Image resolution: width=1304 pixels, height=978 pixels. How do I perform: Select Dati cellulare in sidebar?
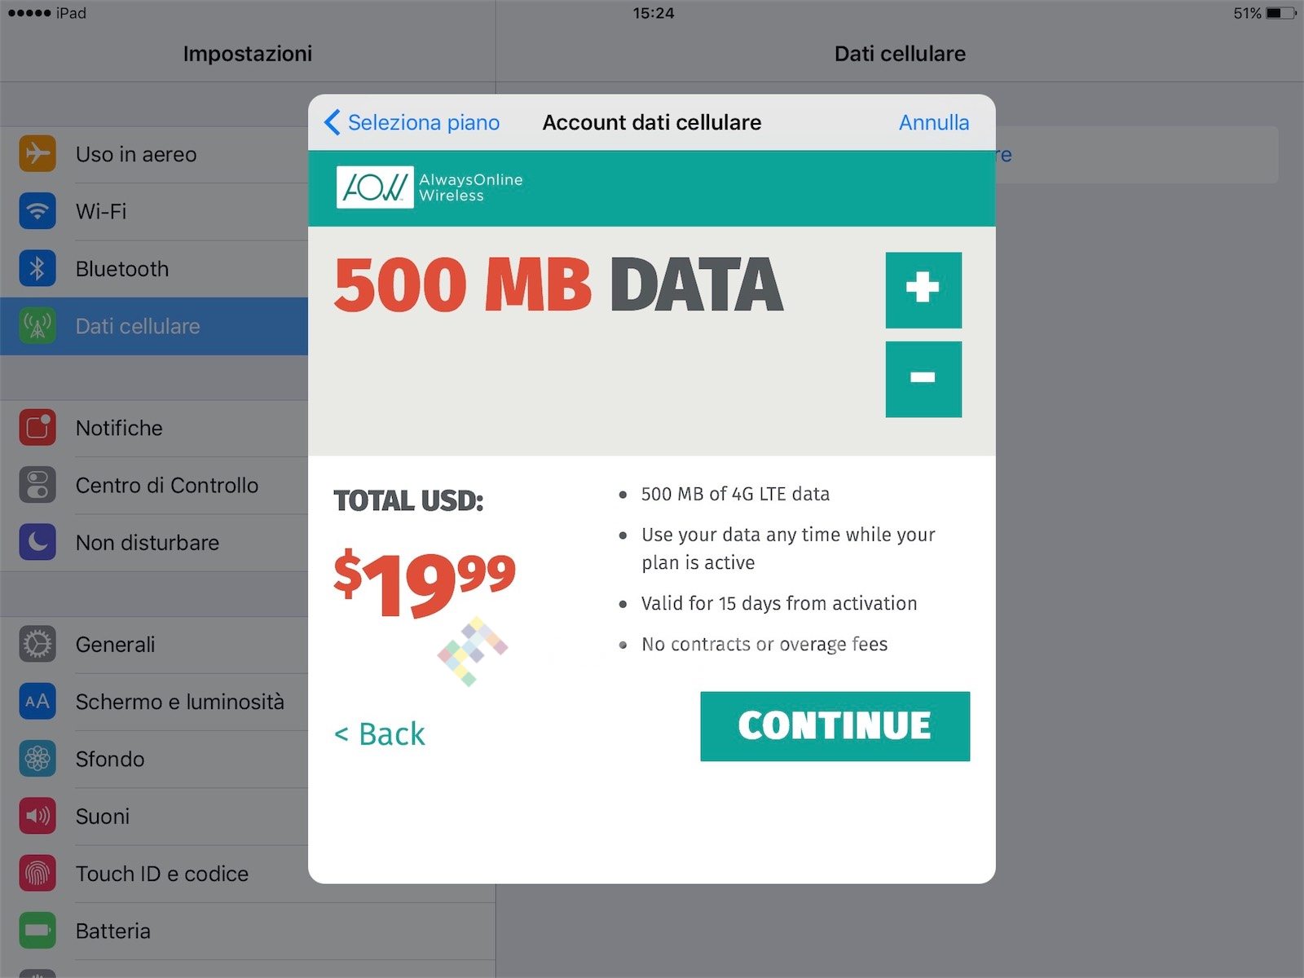tap(138, 326)
